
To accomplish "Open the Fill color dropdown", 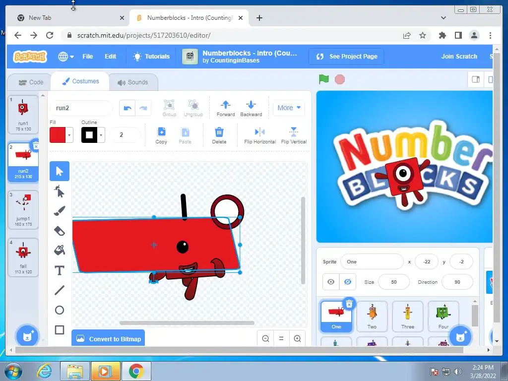I will pos(69,135).
